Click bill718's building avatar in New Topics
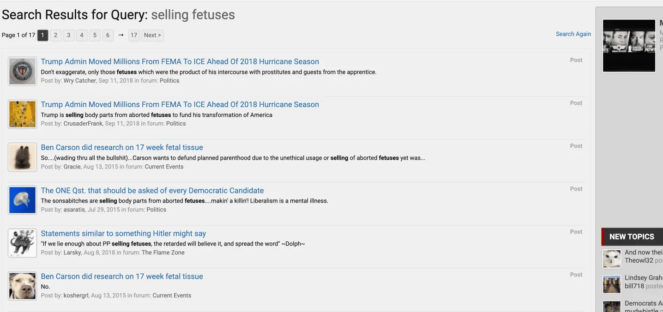Screen dimensions: 663x312 pyautogui.click(x=611, y=284)
